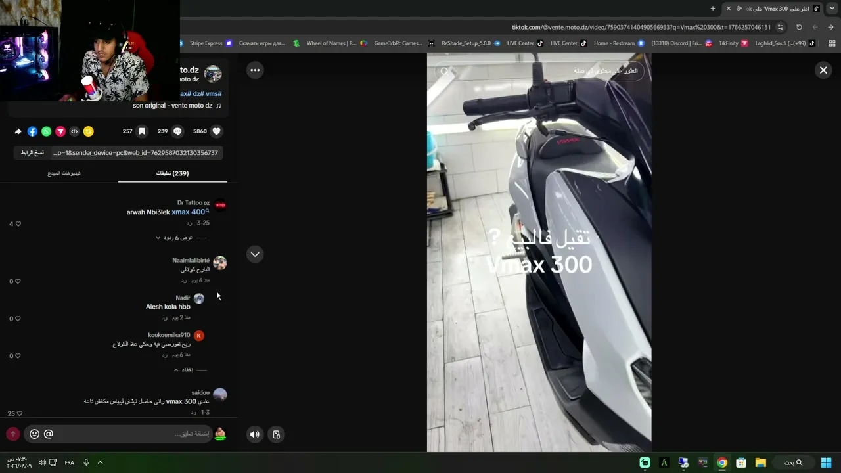
Task: Open the TikFinity bookmark
Action: point(733,43)
